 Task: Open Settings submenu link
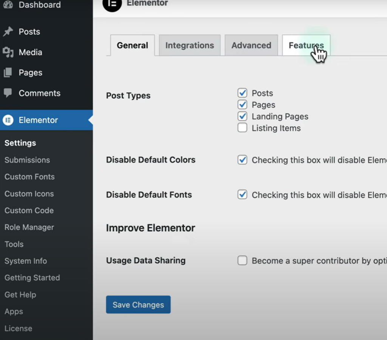pos(20,143)
